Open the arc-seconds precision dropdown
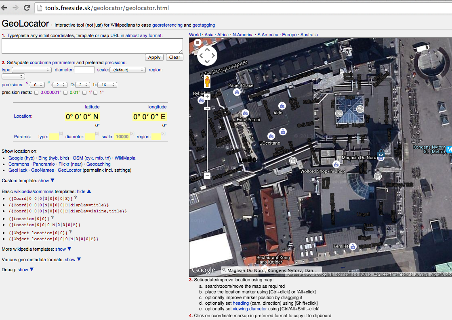 point(60,85)
